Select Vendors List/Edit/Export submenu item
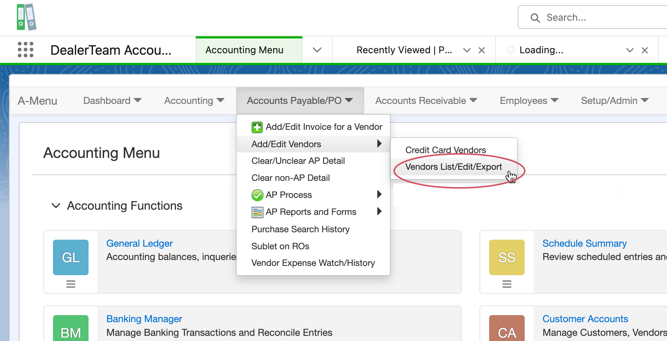Screen dimensions: 667x341 [x=454, y=167]
